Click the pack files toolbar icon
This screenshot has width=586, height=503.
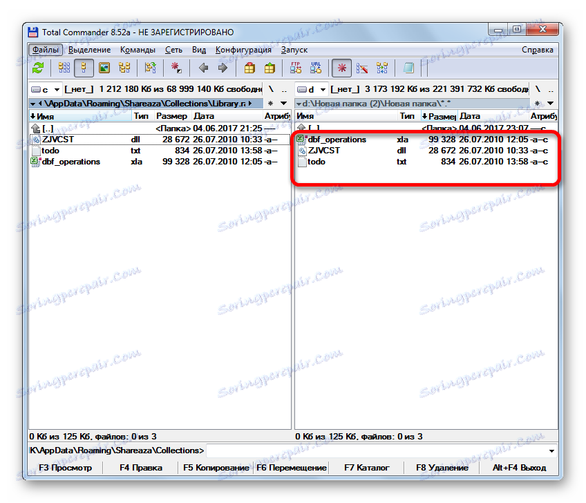(249, 68)
